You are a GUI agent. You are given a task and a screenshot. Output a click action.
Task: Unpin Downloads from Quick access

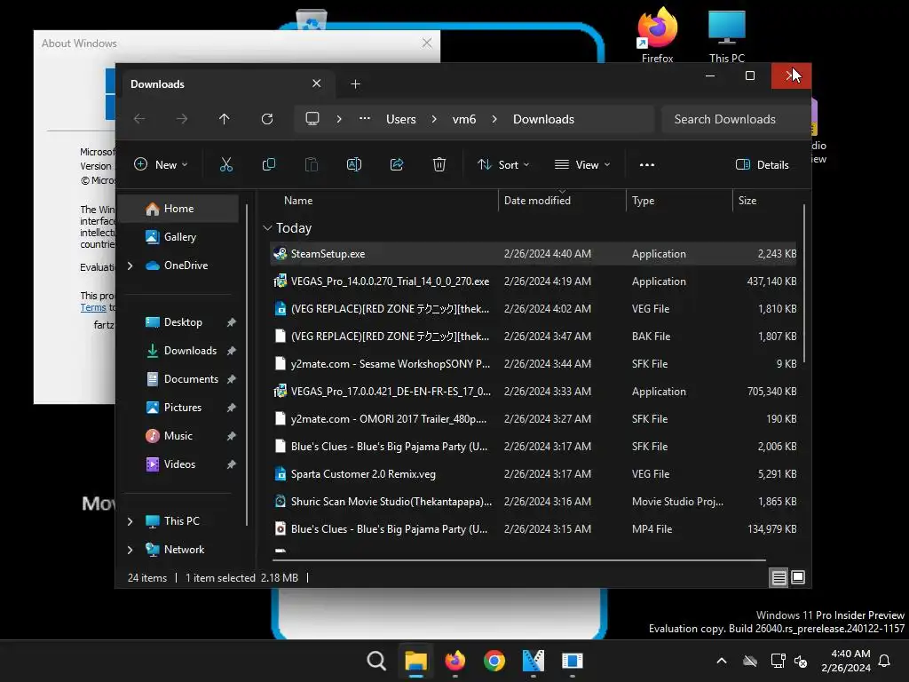232,351
